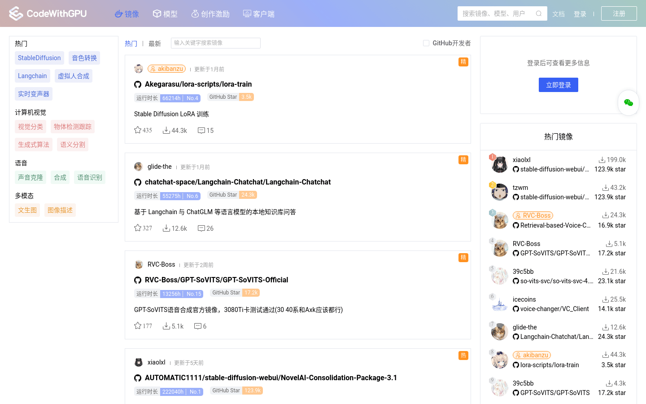Click akibanzu avatar on first card

click(139, 69)
